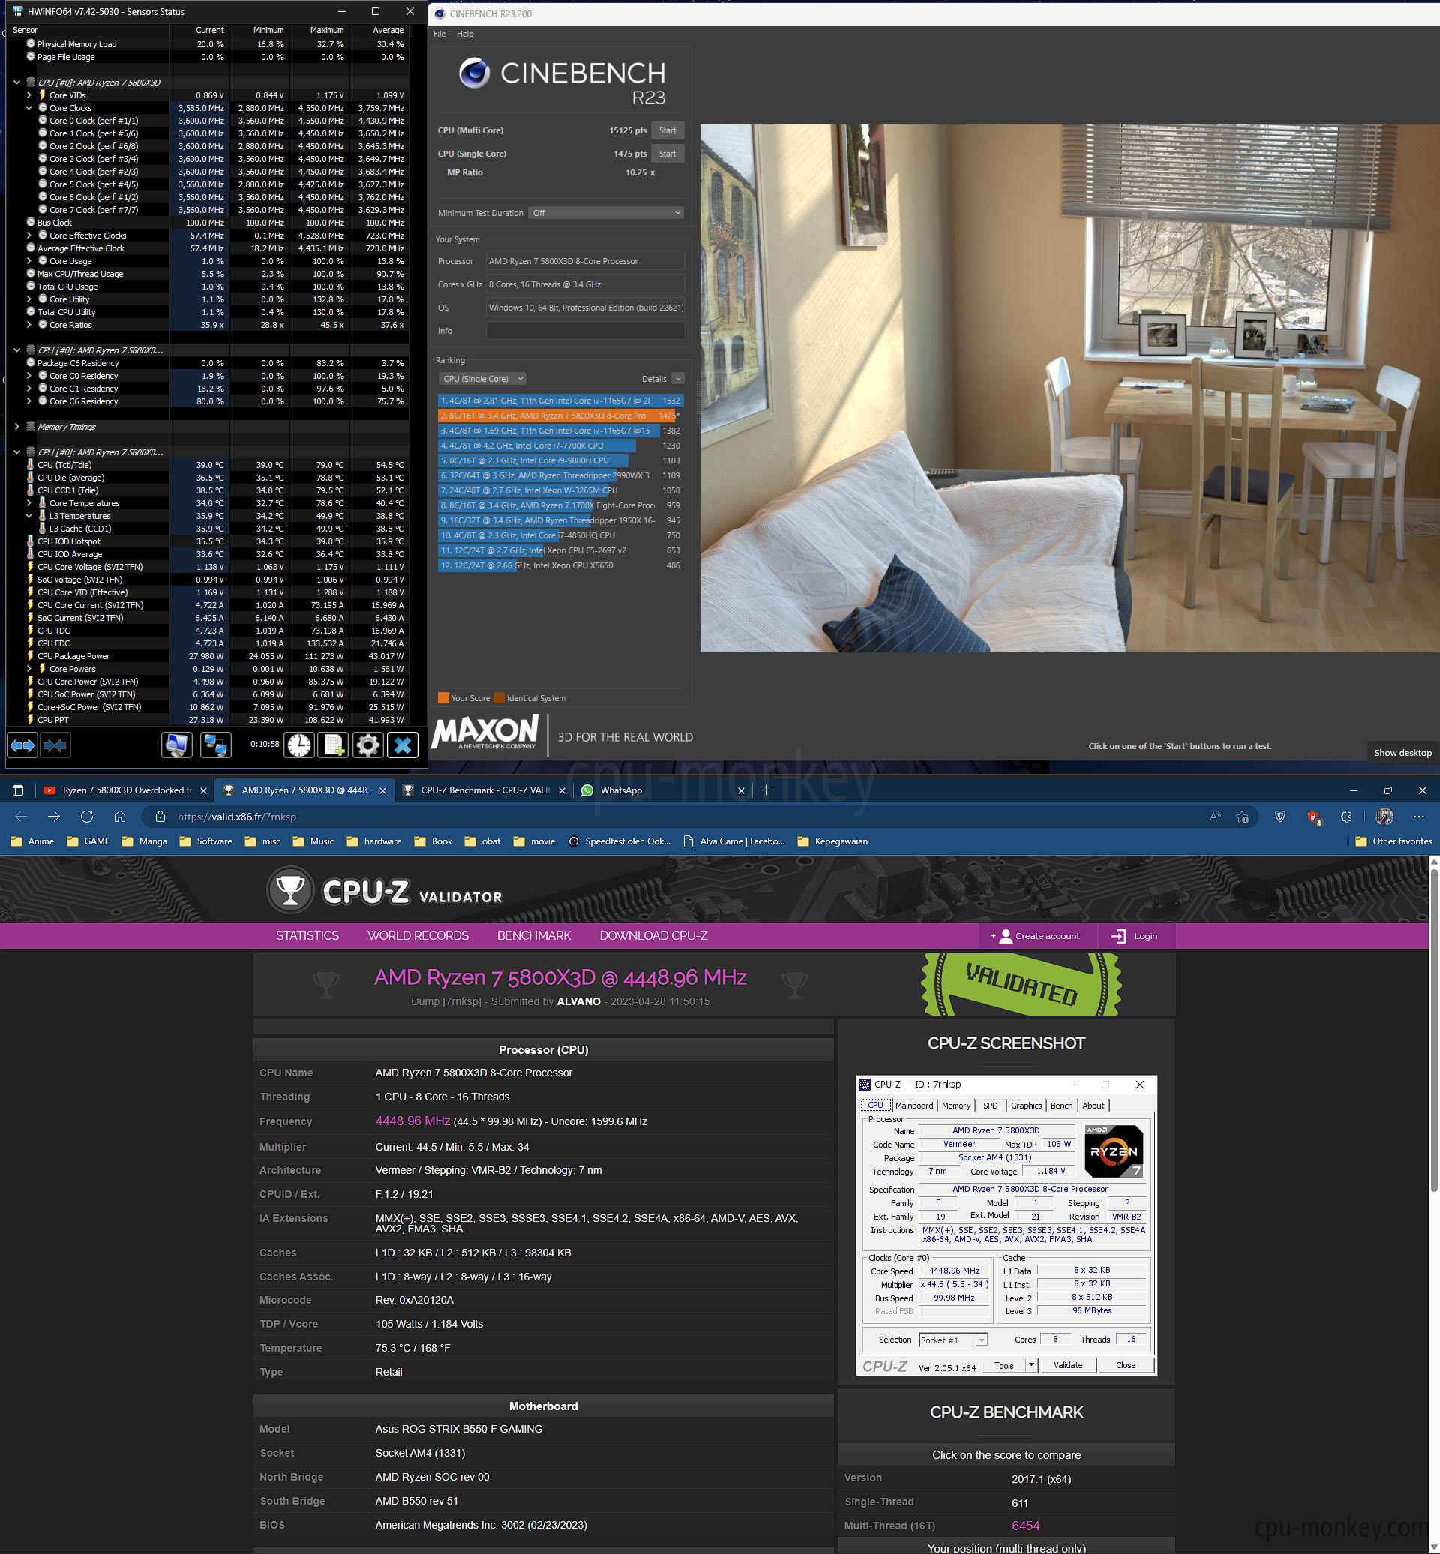Click Show desktop button
Screen dimensions: 1440x1554
(x=1402, y=752)
